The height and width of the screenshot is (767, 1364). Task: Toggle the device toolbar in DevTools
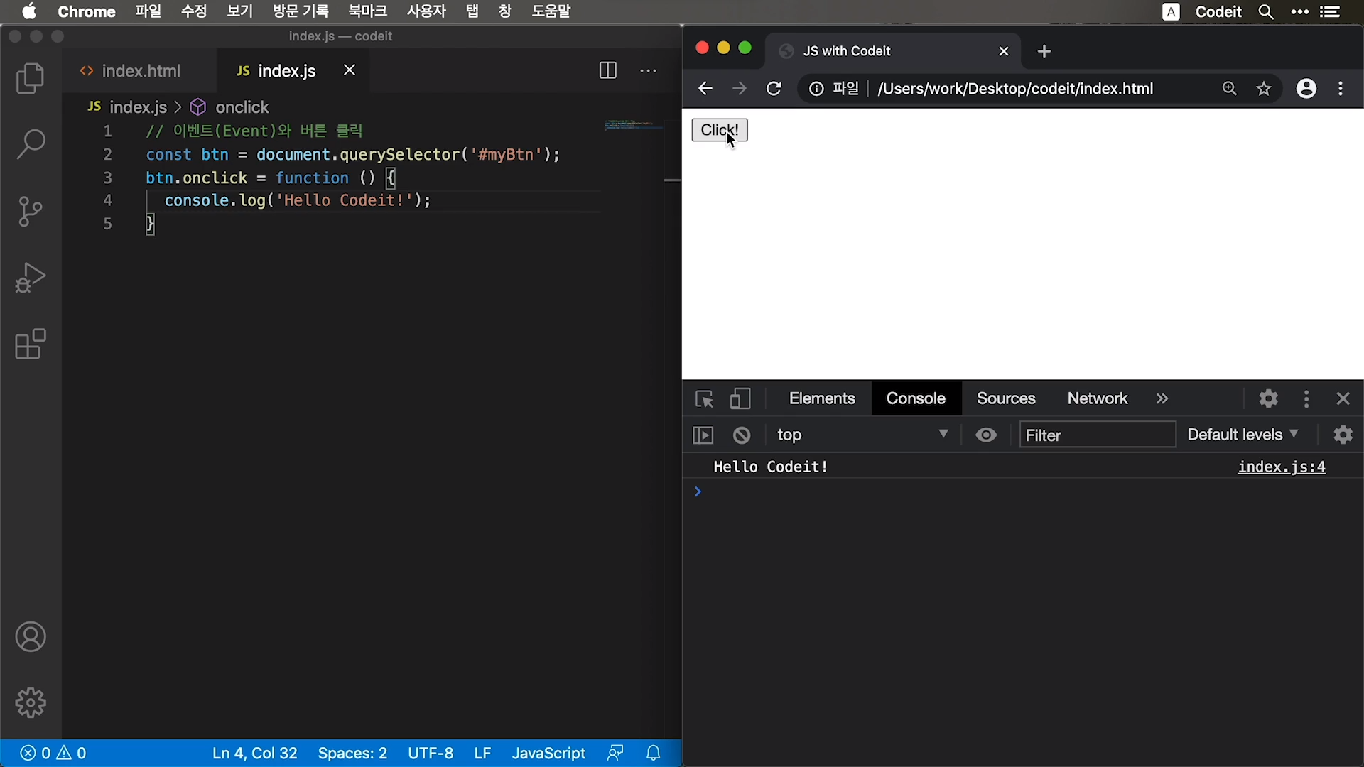click(x=740, y=399)
